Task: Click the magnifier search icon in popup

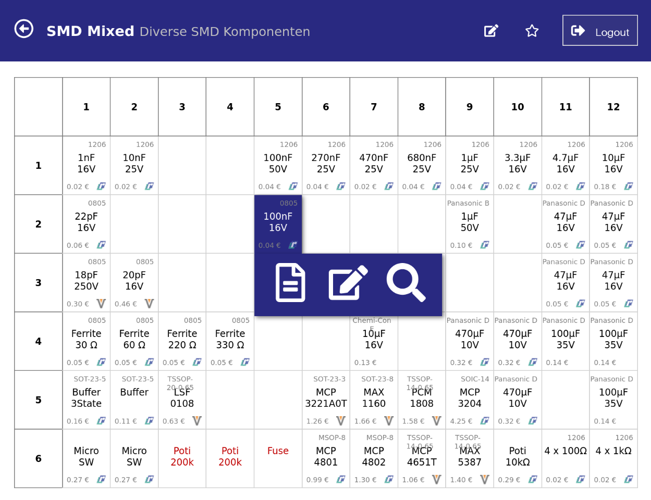Action: click(406, 283)
